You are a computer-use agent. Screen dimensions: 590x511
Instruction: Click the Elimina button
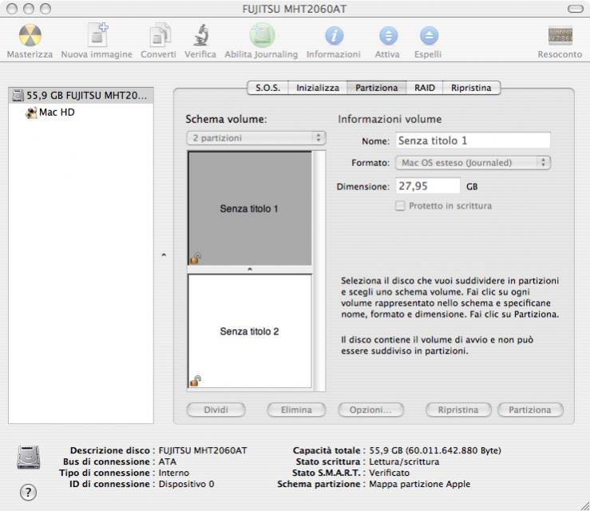(x=296, y=410)
